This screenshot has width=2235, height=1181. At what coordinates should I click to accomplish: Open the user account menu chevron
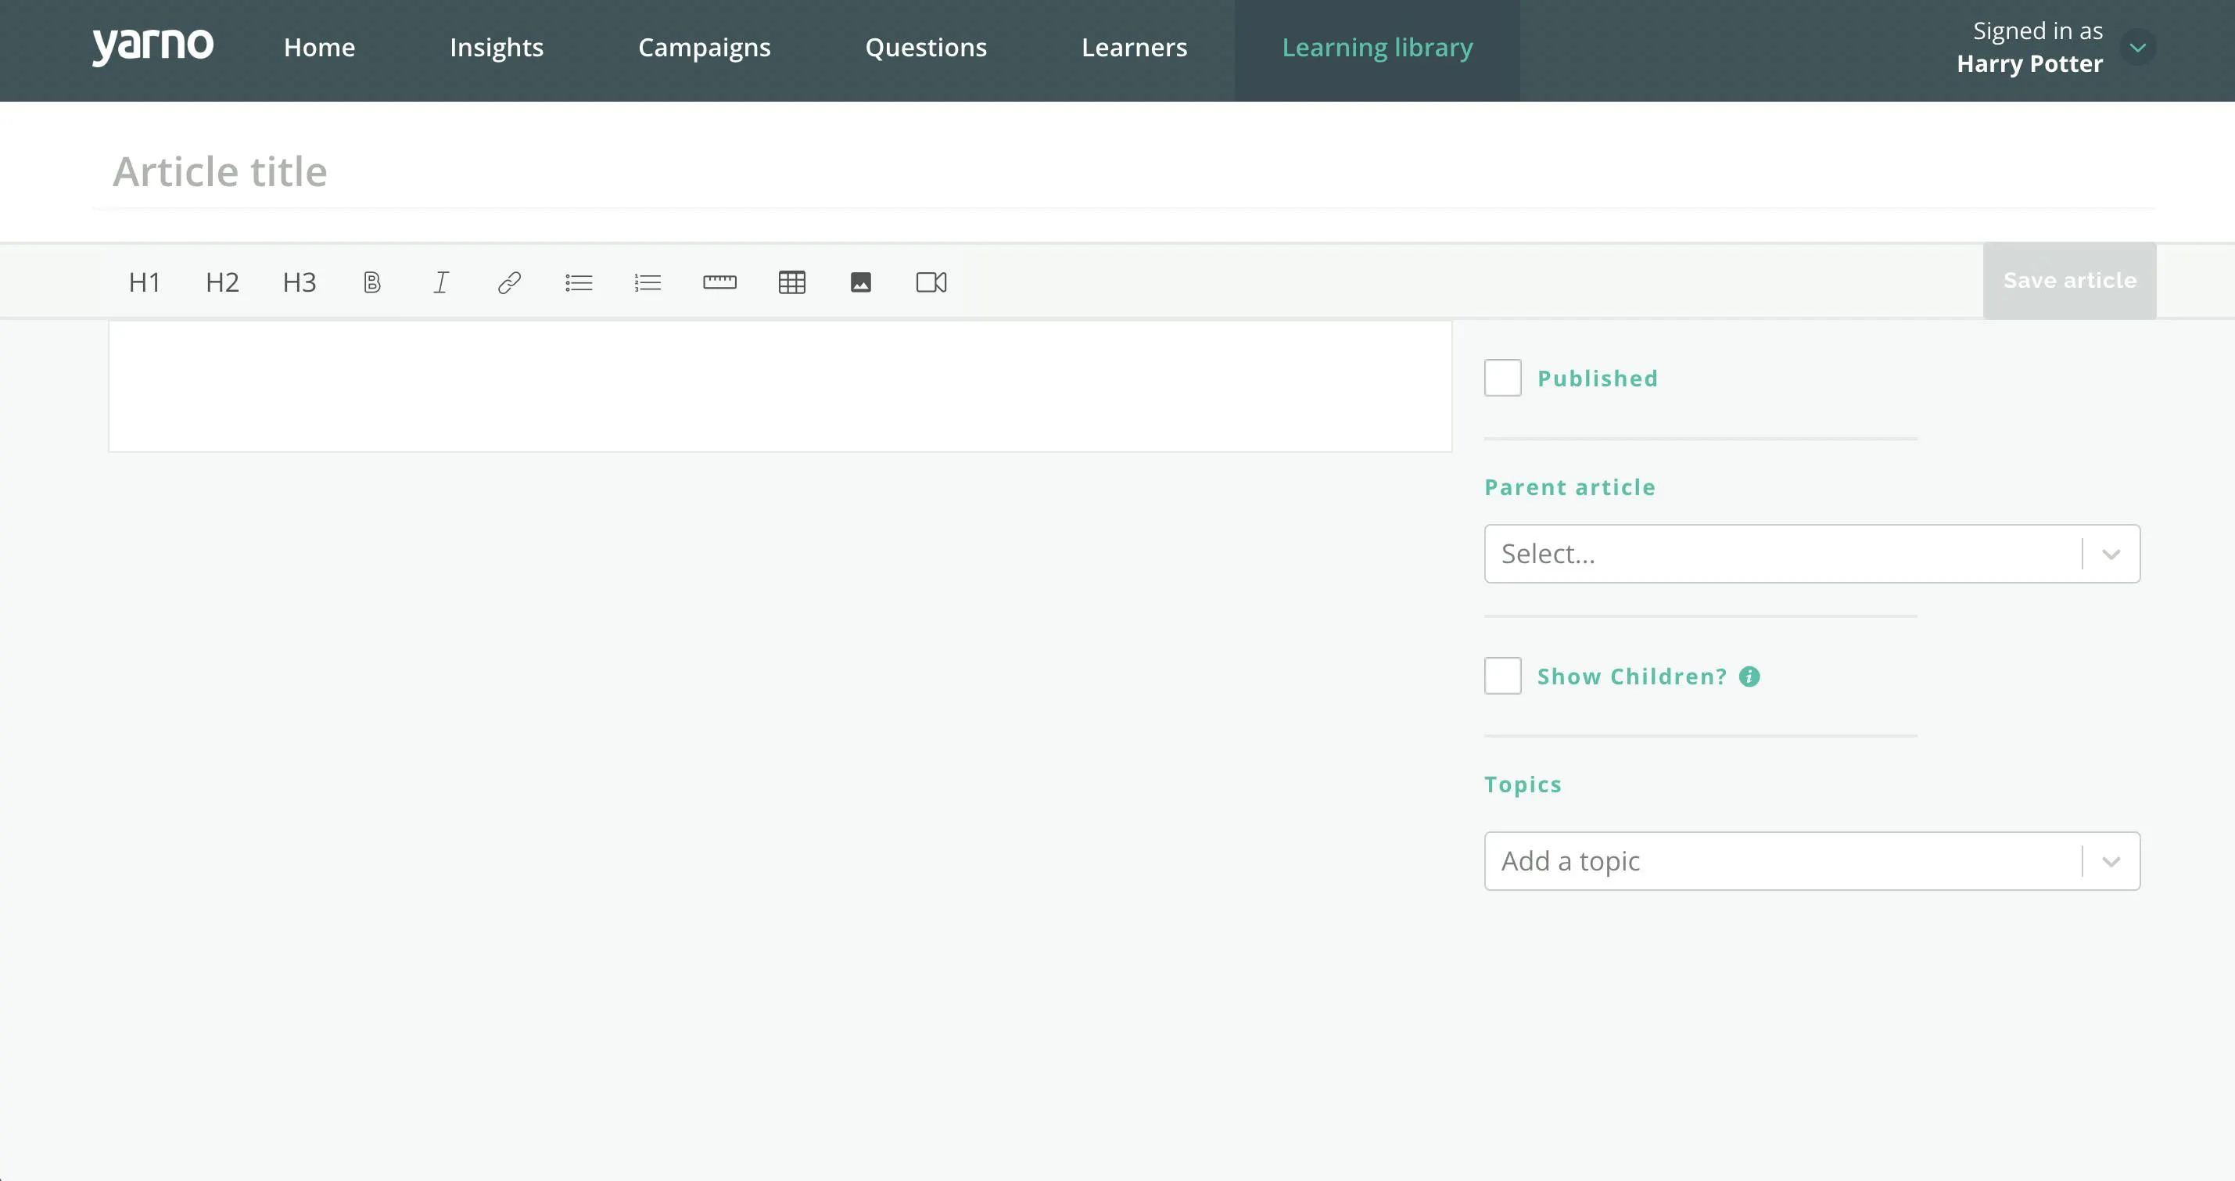click(2138, 47)
